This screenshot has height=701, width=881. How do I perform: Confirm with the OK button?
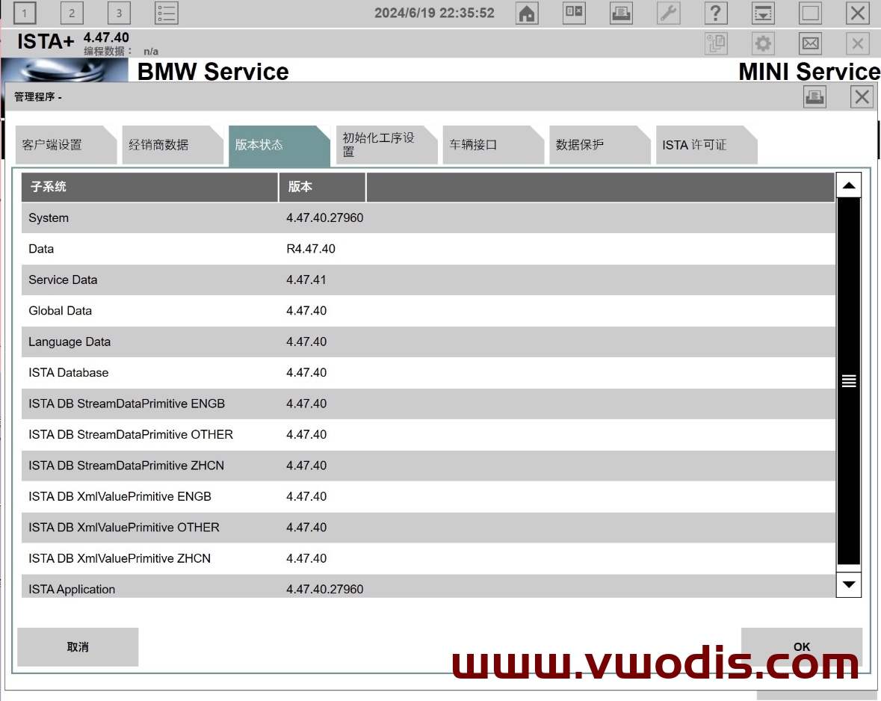[802, 647]
